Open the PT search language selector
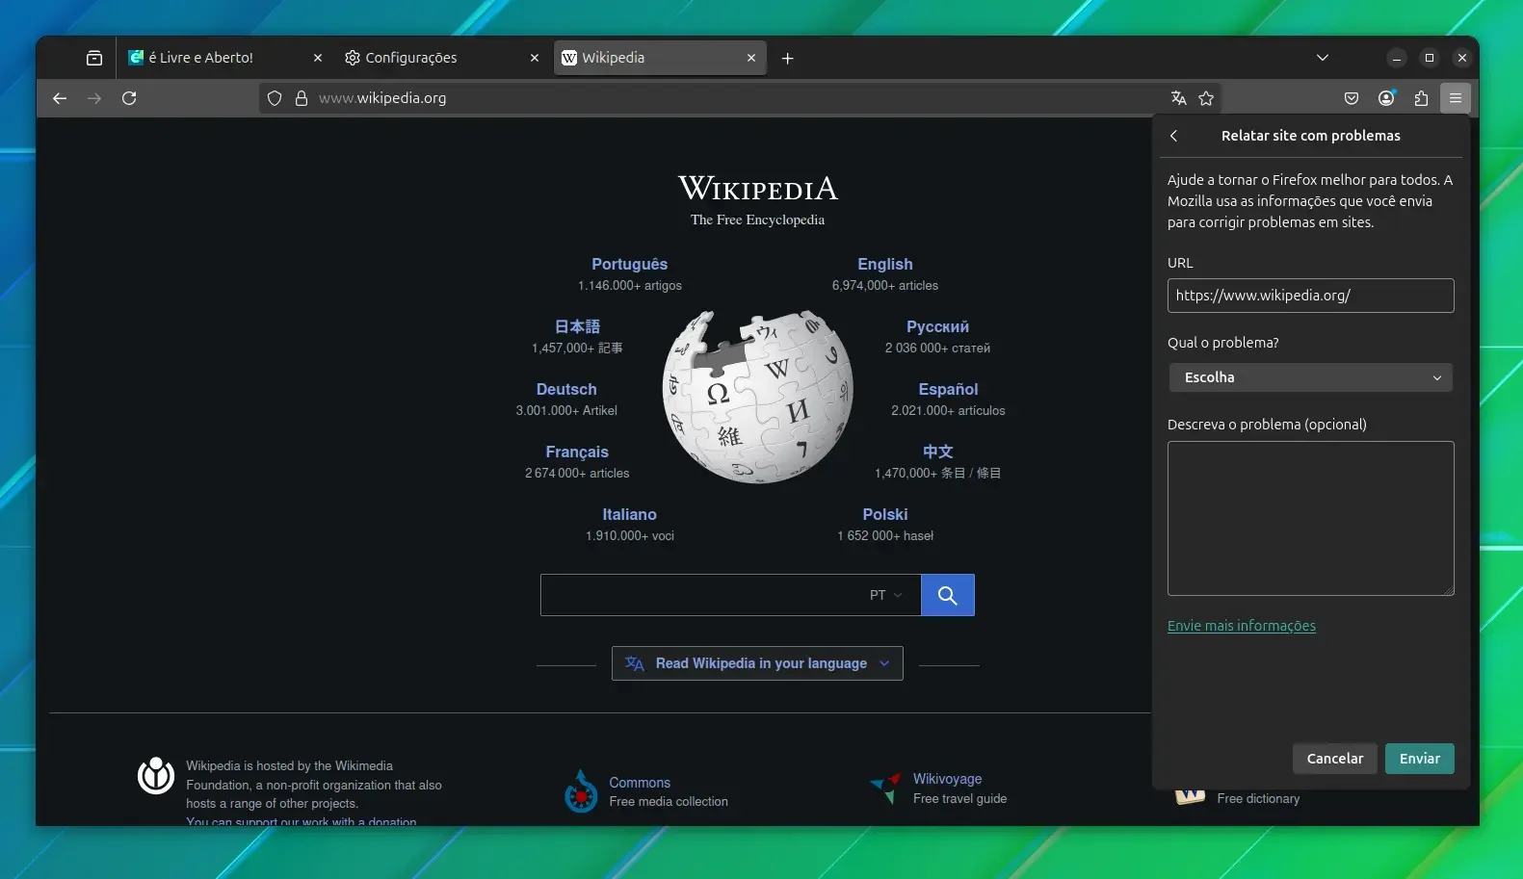This screenshot has height=879, width=1523. tap(885, 595)
